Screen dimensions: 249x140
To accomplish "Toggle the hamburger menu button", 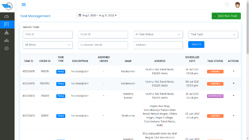I will tap(24, 5).
